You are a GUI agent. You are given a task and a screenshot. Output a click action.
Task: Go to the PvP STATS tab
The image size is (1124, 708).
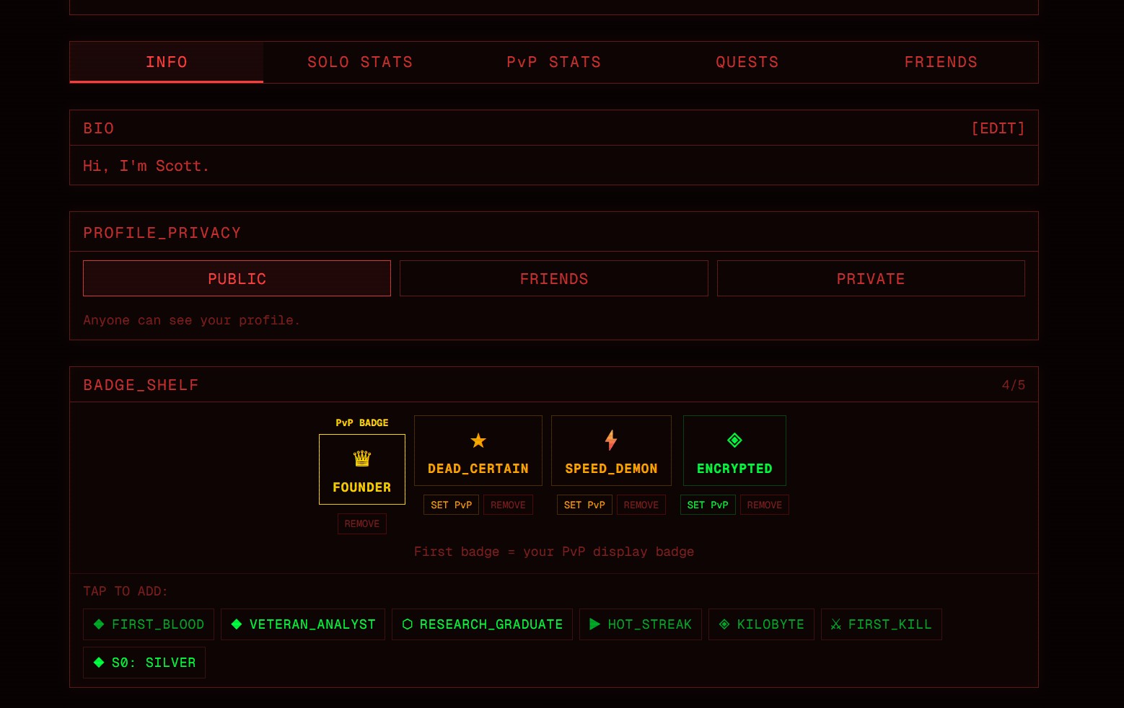tap(553, 63)
